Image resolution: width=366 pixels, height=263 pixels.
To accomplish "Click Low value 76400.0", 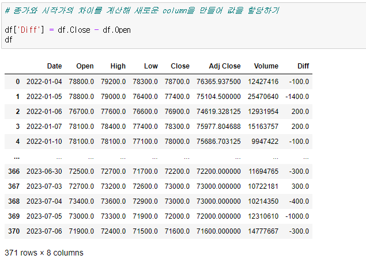I will (145, 97).
